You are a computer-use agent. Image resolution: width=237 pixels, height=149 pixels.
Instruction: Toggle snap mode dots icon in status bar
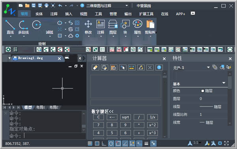[90, 143]
